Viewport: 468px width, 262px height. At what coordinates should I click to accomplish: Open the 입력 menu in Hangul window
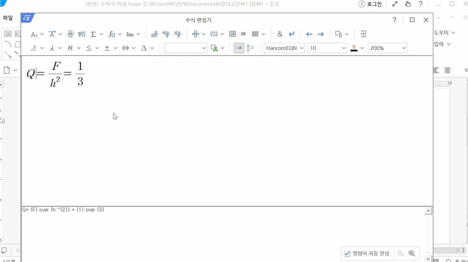coord(442,44)
